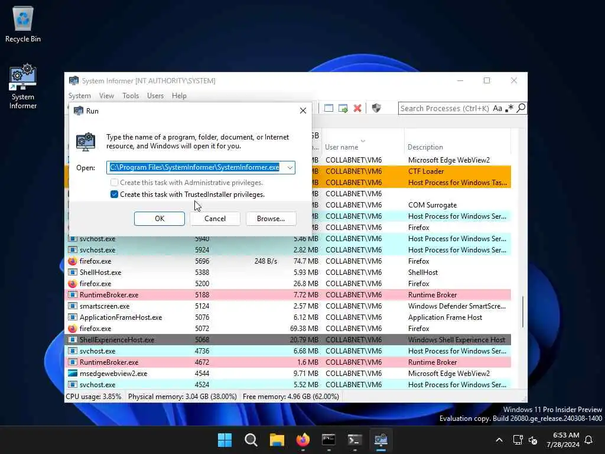Select svchost.exe row with PID 4524

[288, 384]
